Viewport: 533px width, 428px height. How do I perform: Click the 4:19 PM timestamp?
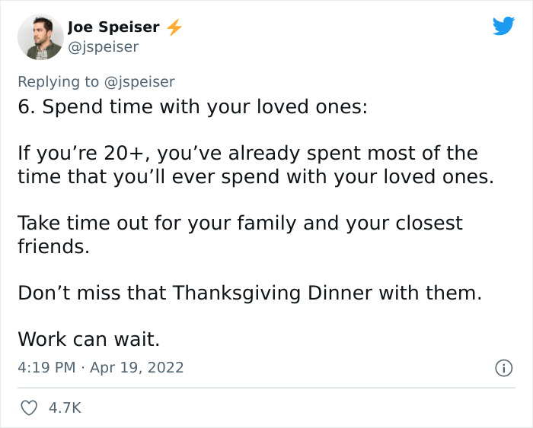pos(46,367)
